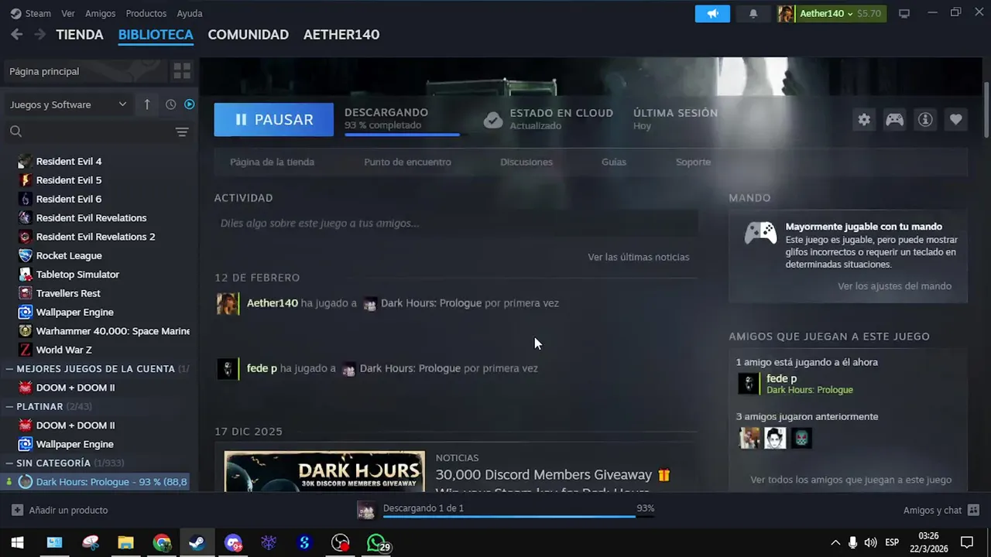Open Chrome from the taskbar

[162, 543]
